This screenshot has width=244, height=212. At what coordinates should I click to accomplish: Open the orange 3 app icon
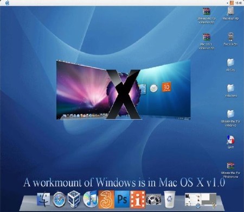point(106,199)
